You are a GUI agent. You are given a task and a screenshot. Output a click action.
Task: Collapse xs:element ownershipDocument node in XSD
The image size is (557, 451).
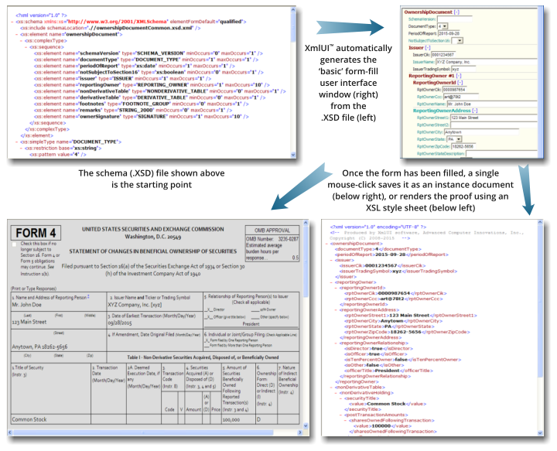click(17, 35)
